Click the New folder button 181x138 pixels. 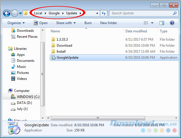[x=109, y=23]
